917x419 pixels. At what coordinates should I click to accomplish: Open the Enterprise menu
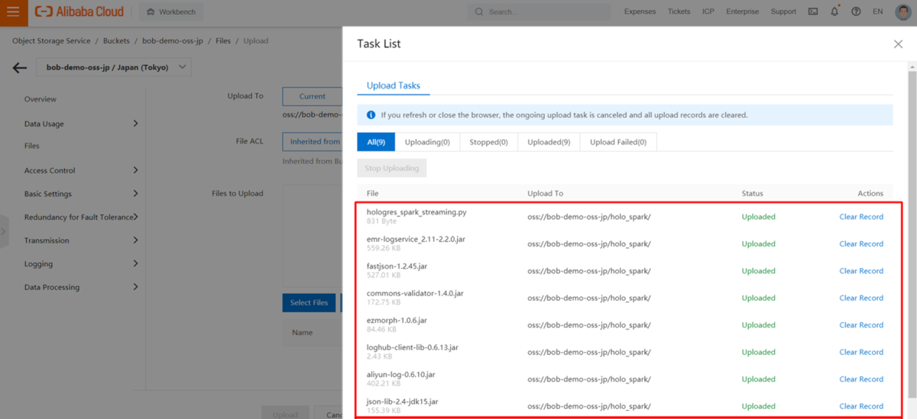(x=742, y=11)
